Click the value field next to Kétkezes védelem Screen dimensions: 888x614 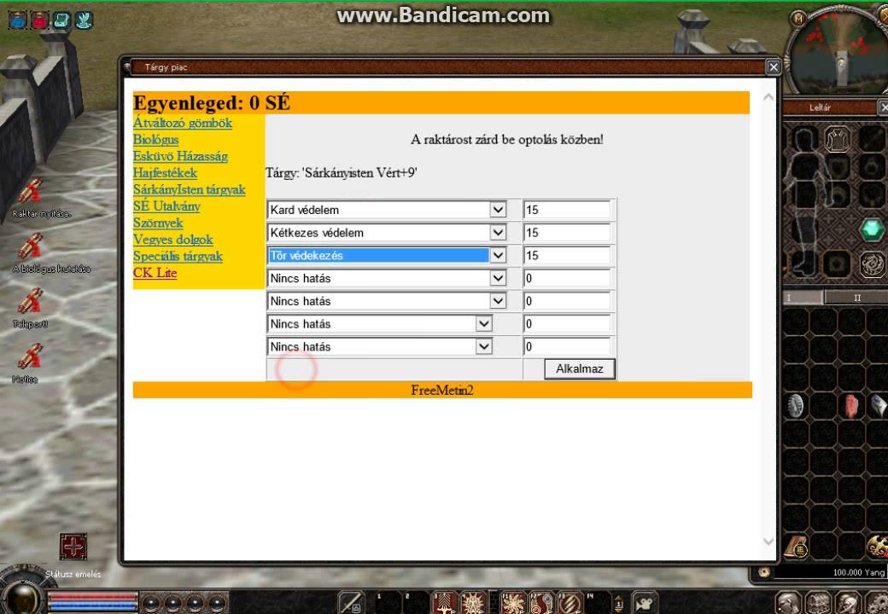567,232
